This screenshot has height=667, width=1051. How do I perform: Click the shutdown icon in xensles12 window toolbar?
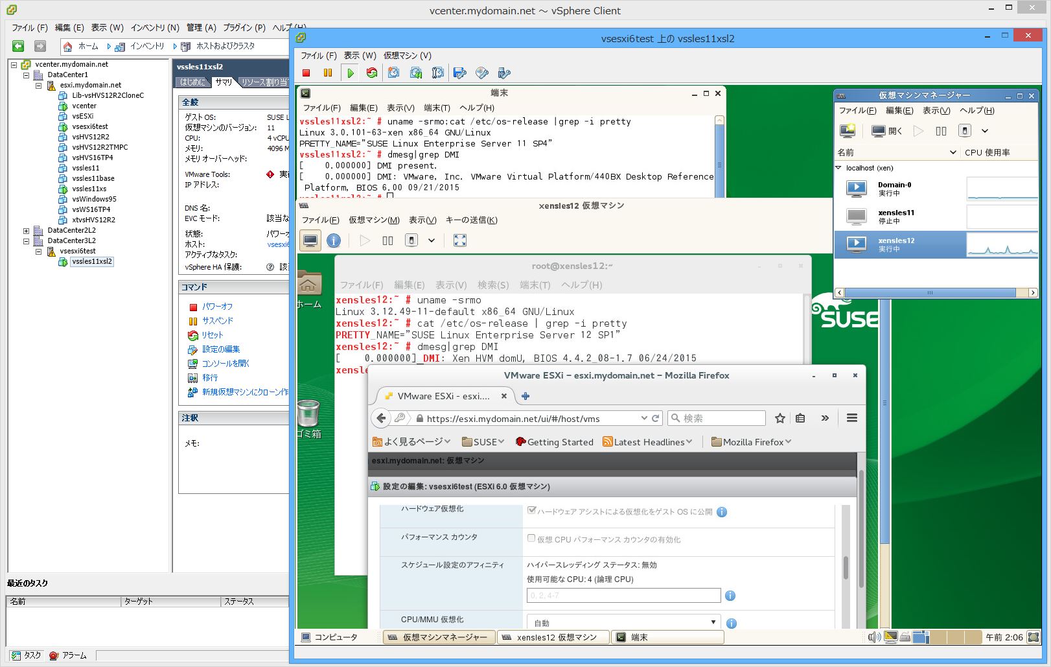click(411, 240)
